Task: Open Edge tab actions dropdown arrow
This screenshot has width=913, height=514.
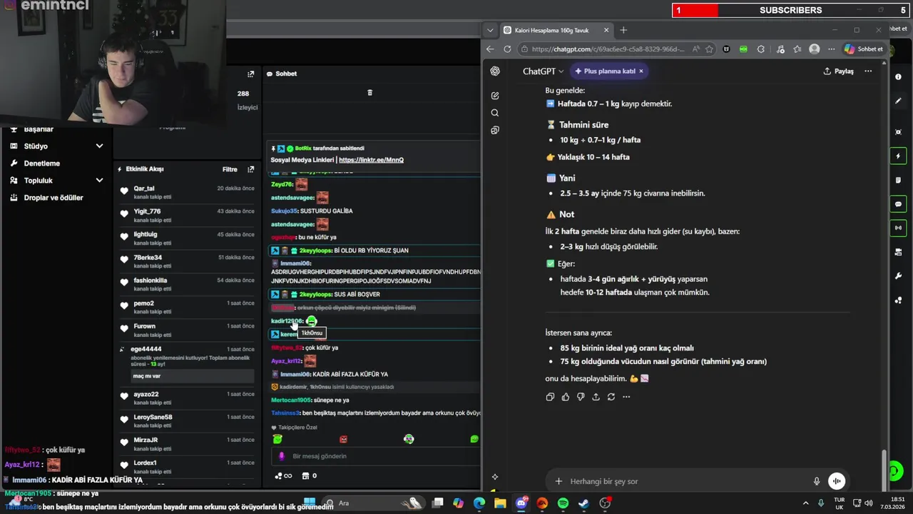Action: (489, 30)
